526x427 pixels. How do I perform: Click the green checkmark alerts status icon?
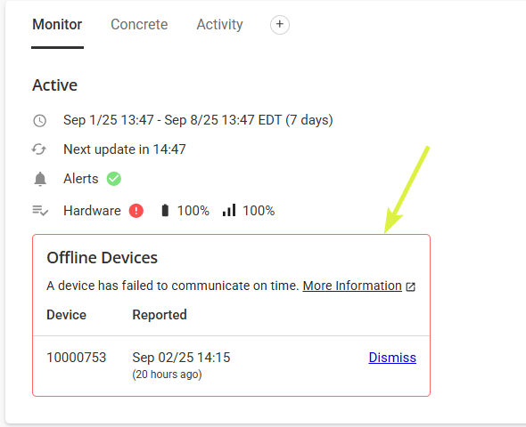(114, 179)
